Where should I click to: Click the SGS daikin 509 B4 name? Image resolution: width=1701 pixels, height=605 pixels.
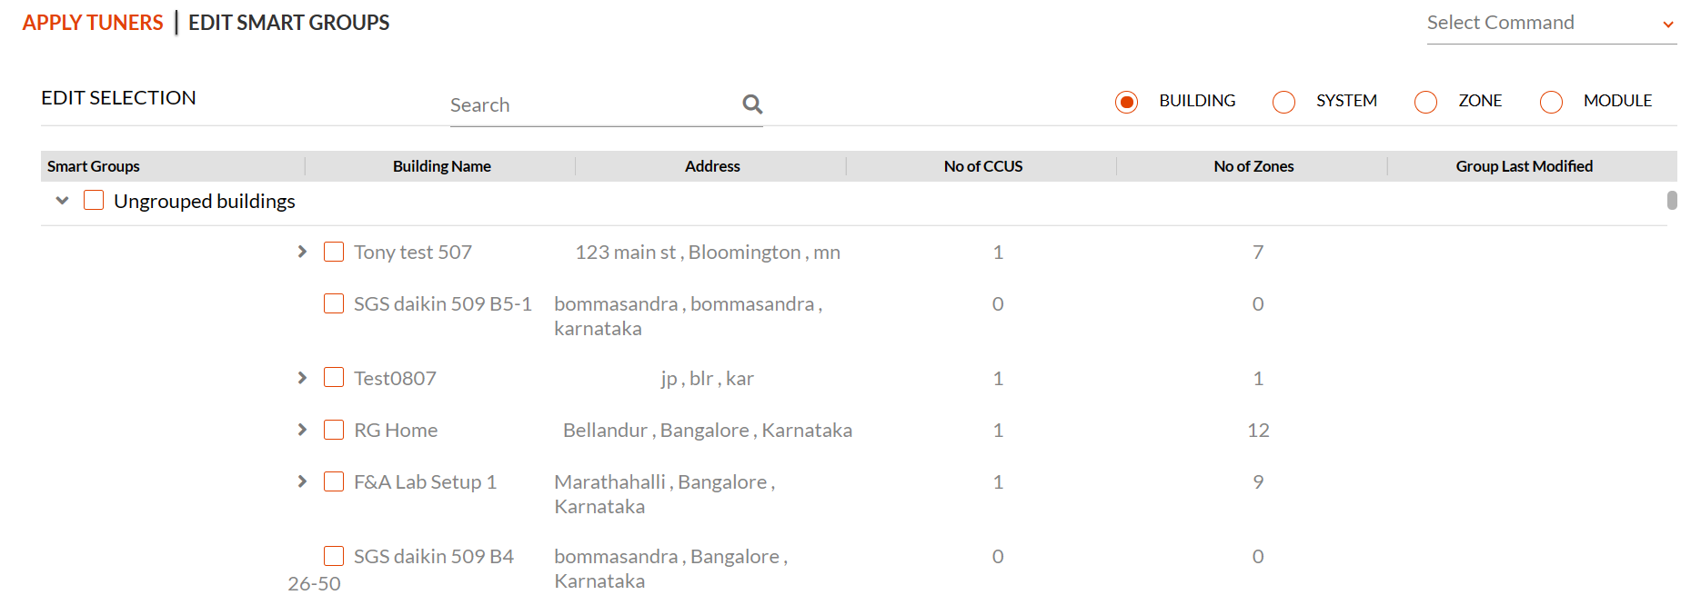coord(434,557)
